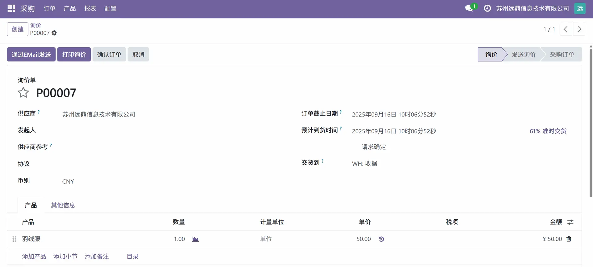
Task: Open the gear actions menu beside P00007
Action: tap(54, 33)
